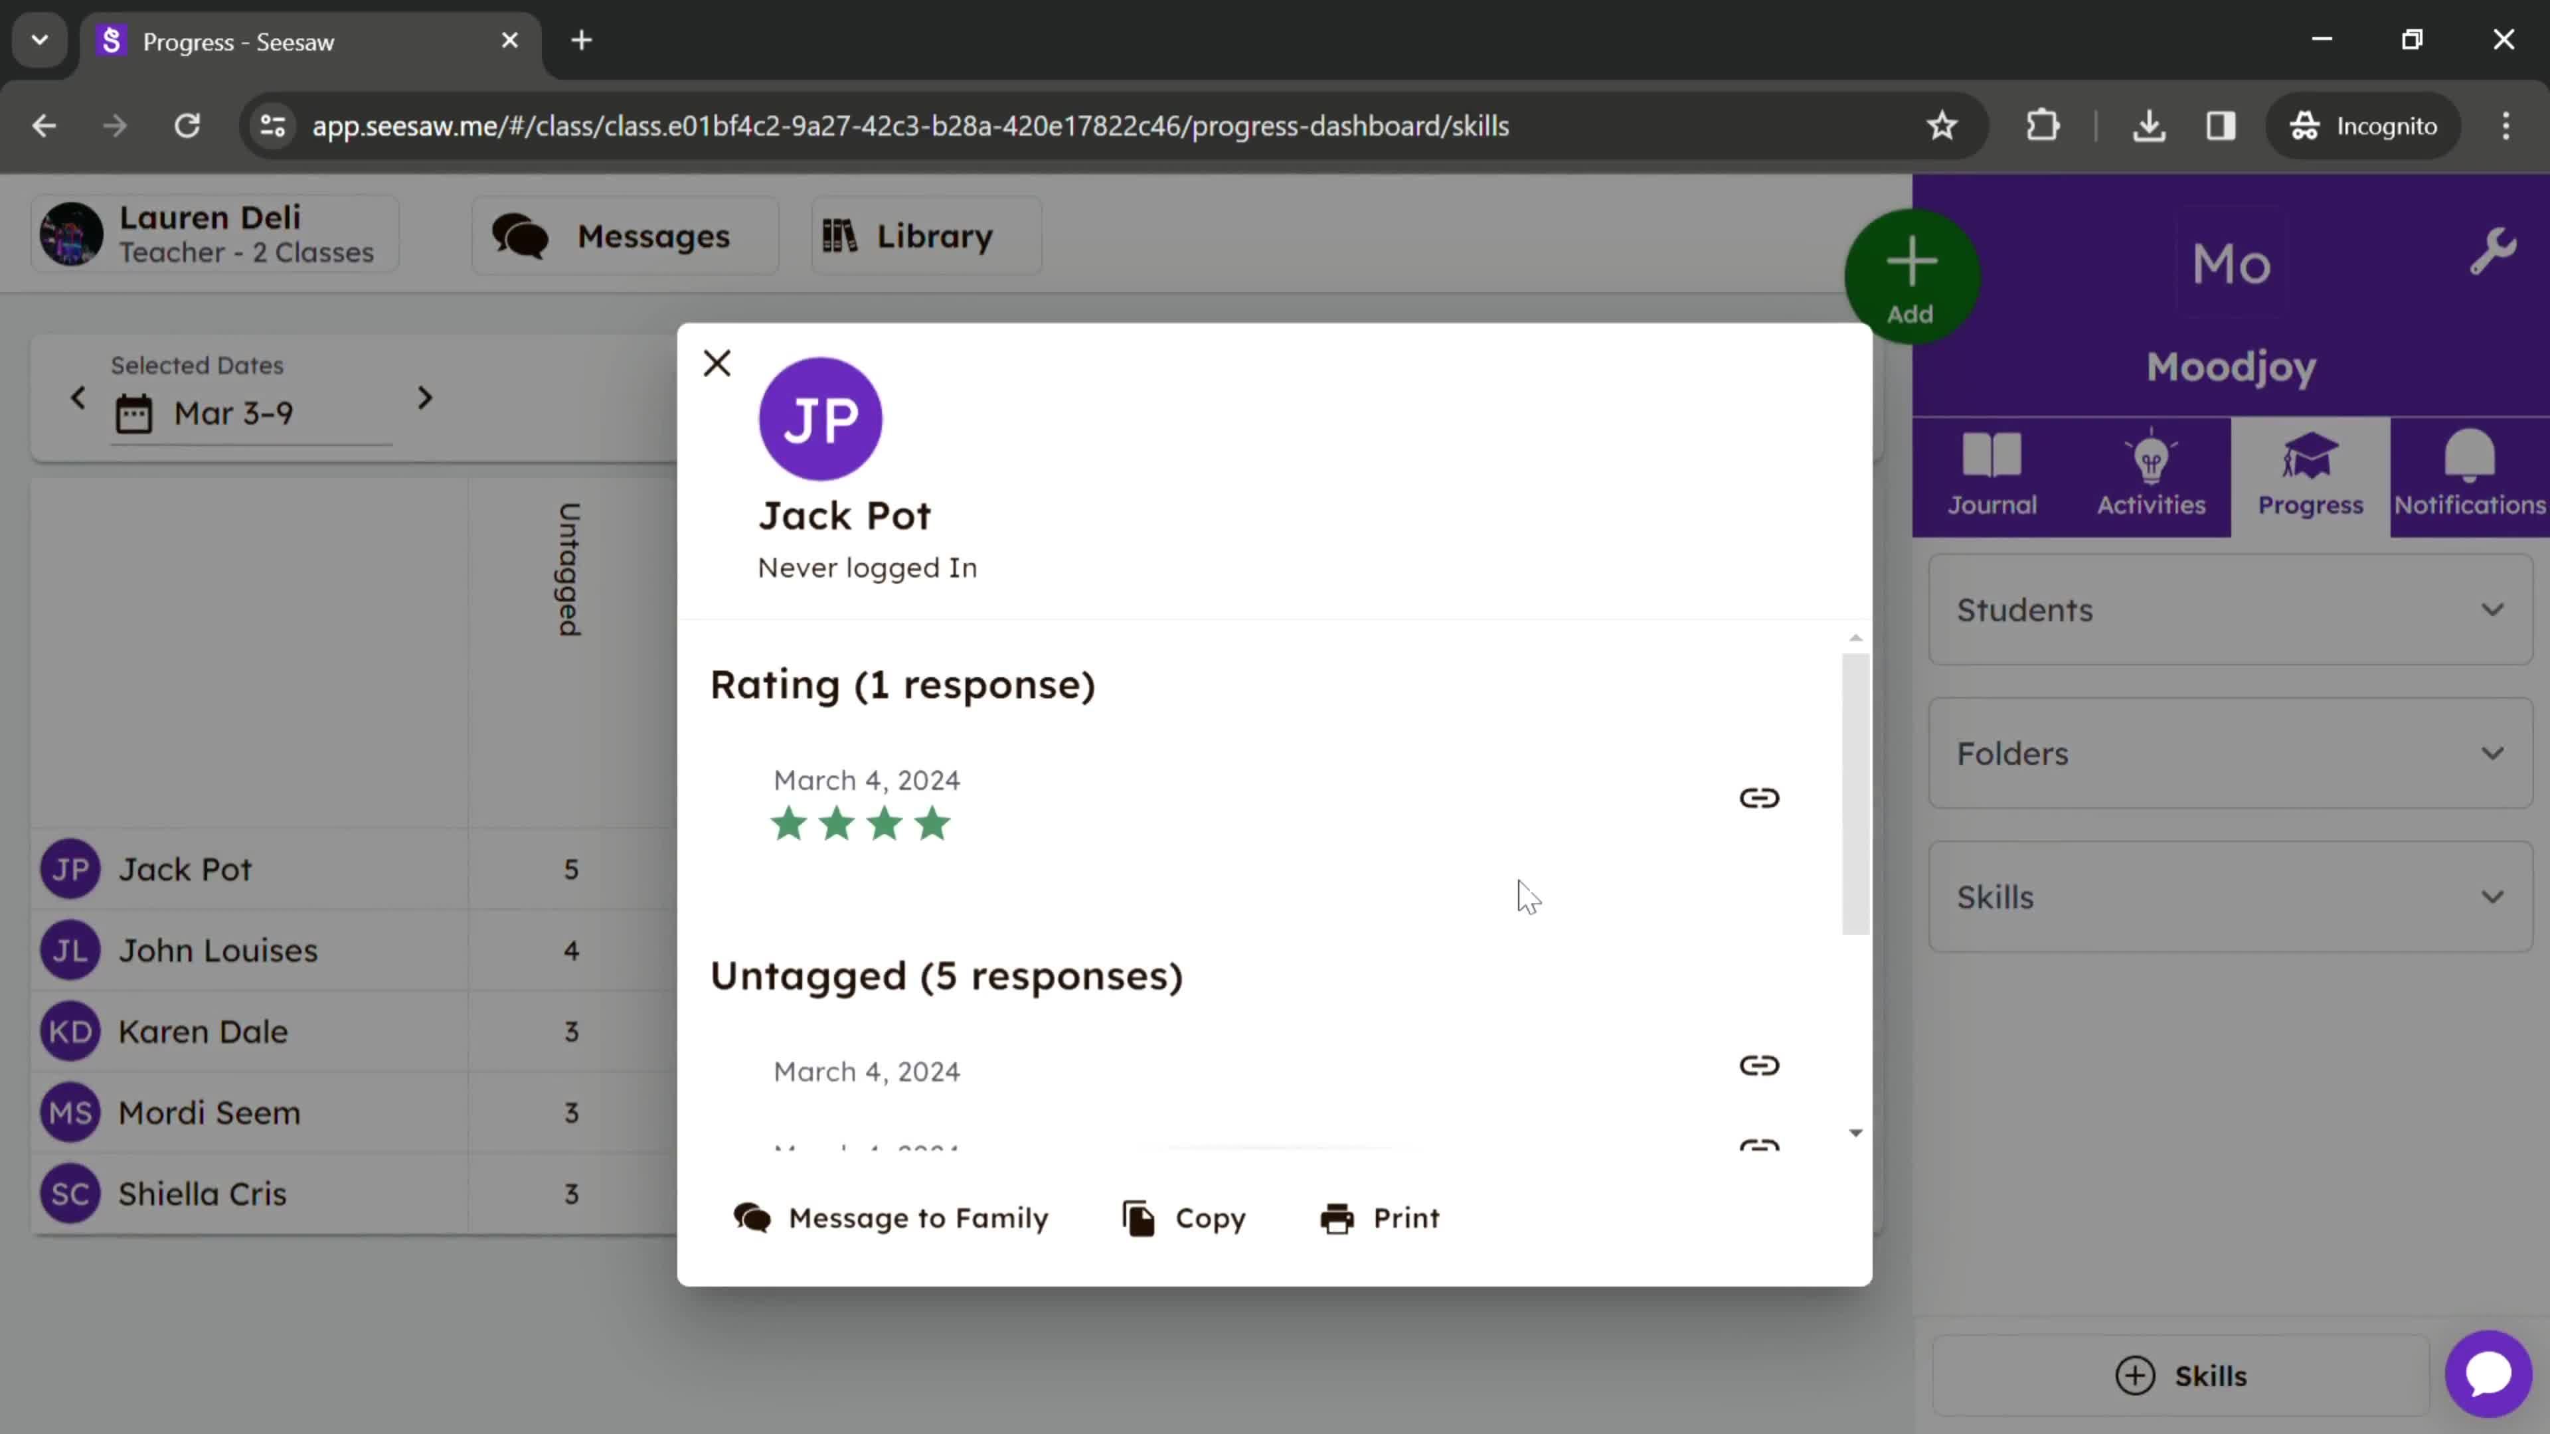This screenshot has width=2550, height=1434.
Task: Click the JP avatar in the dialog
Action: tap(819, 419)
